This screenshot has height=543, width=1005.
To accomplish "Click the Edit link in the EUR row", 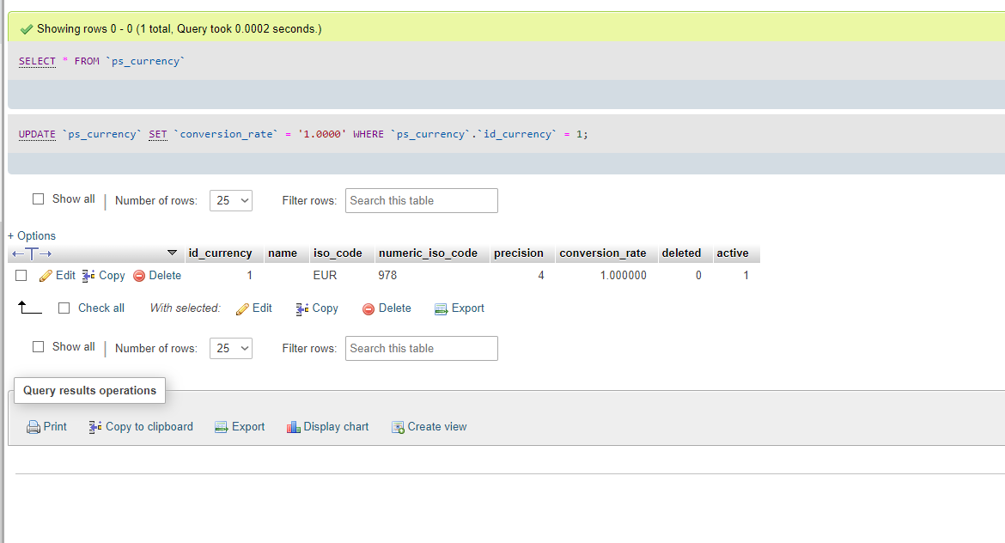I will 65,275.
